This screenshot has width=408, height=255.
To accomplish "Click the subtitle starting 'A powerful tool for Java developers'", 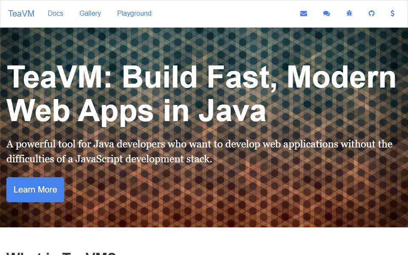I will click(x=199, y=151).
